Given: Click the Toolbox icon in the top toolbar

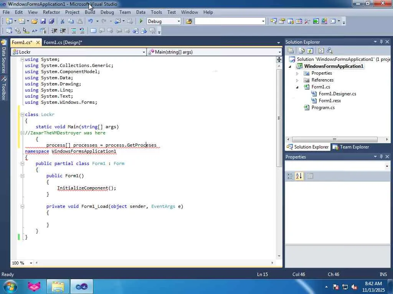Looking at the screenshot, I should [x=307, y=21].
